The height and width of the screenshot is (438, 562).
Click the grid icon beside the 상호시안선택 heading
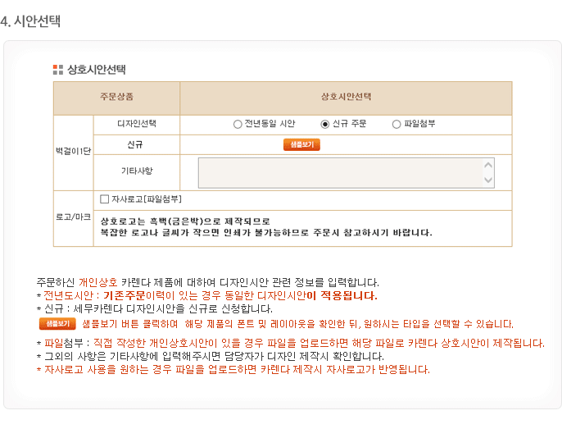click(57, 70)
